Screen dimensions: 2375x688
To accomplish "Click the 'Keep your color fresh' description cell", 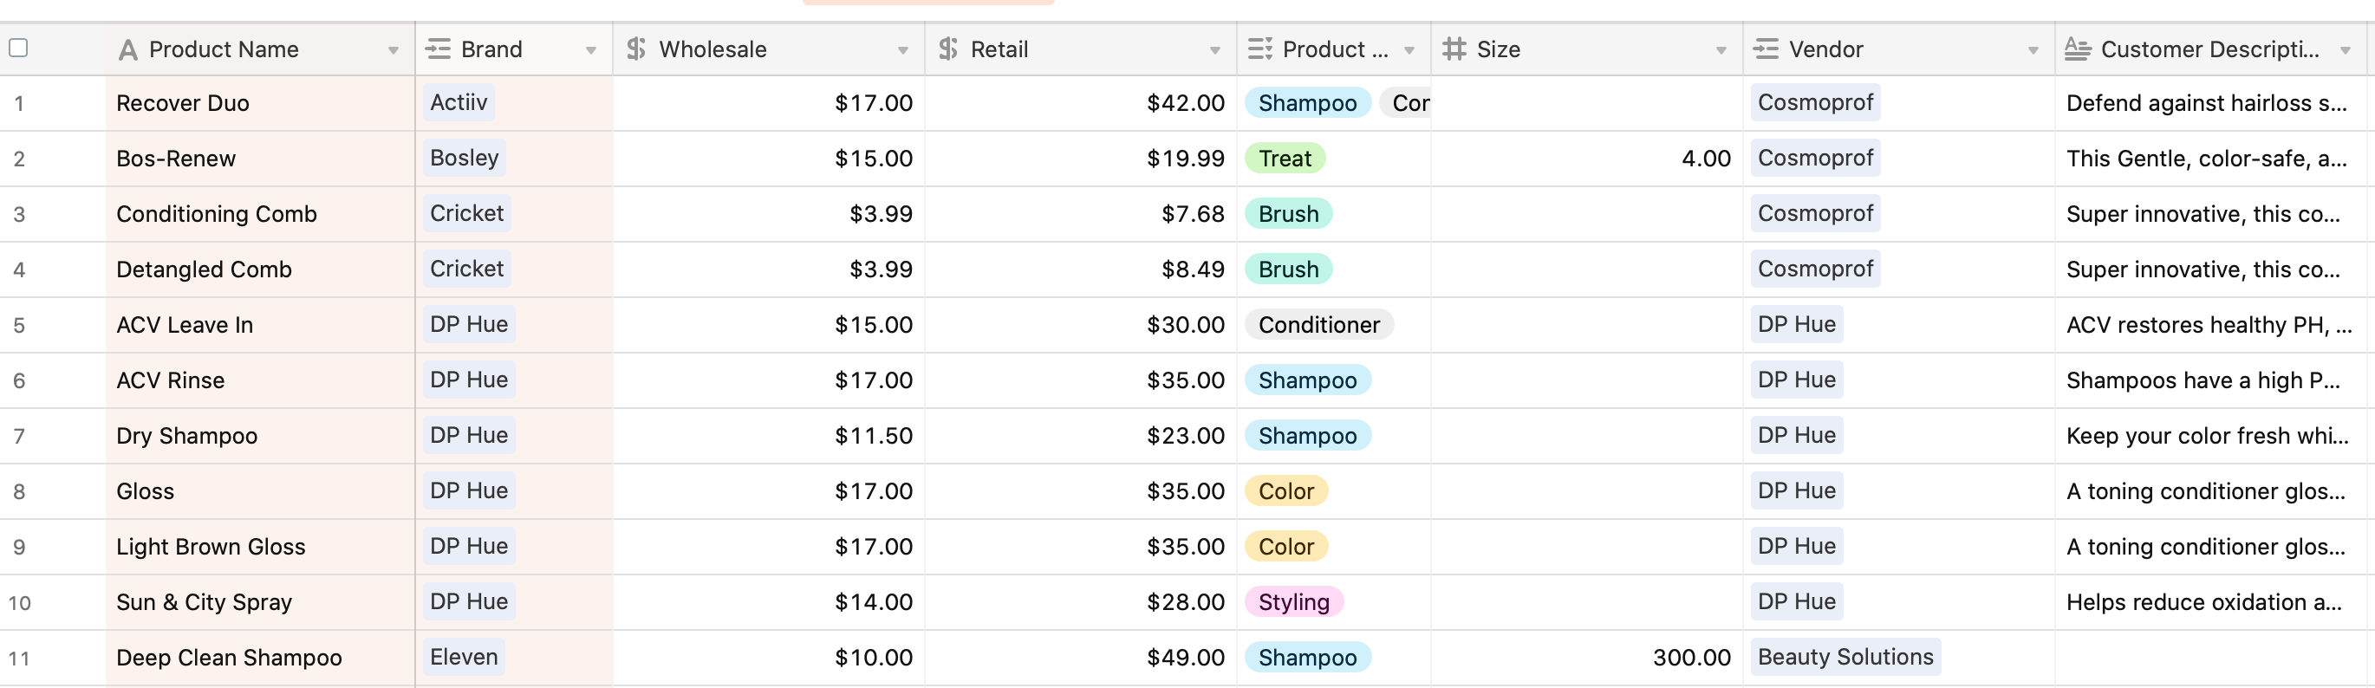I will click(x=2210, y=435).
